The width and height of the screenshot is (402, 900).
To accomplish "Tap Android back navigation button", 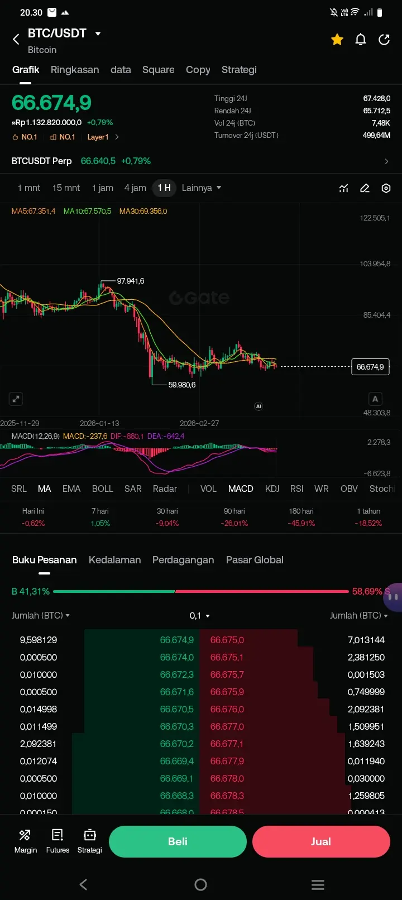I will click(x=84, y=884).
